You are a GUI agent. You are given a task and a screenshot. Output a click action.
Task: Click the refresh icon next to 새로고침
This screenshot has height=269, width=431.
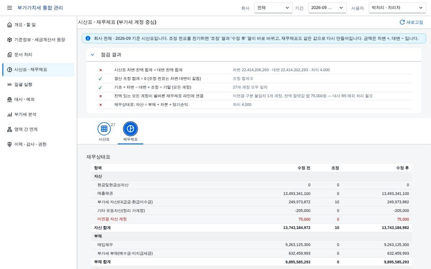(x=402, y=22)
